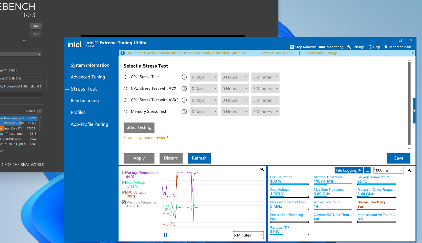This screenshot has height=243, width=422.
Task: Click Start Testing button
Action: [x=139, y=127]
